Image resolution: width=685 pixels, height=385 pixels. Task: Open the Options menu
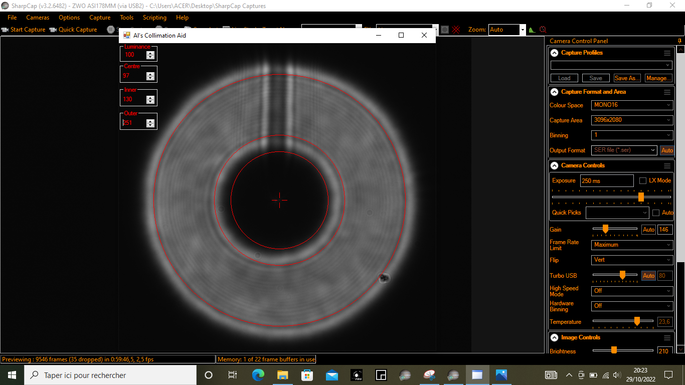point(69,18)
